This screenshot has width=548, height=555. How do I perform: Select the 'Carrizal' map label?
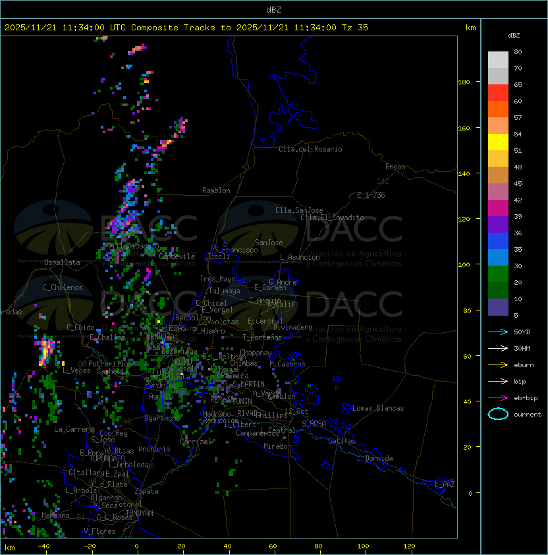(196, 442)
